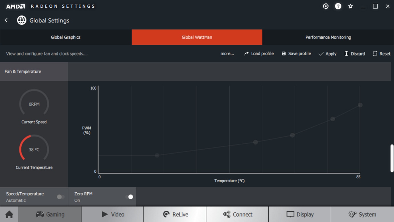Switch to the Global Graphics tab
This screenshot has width=394, height=222.
(66, 37)
